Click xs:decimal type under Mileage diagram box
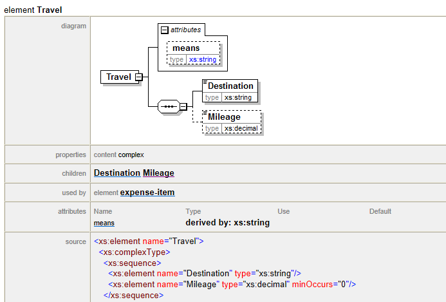The image size is (446, 302). click(x=241, y=128)
